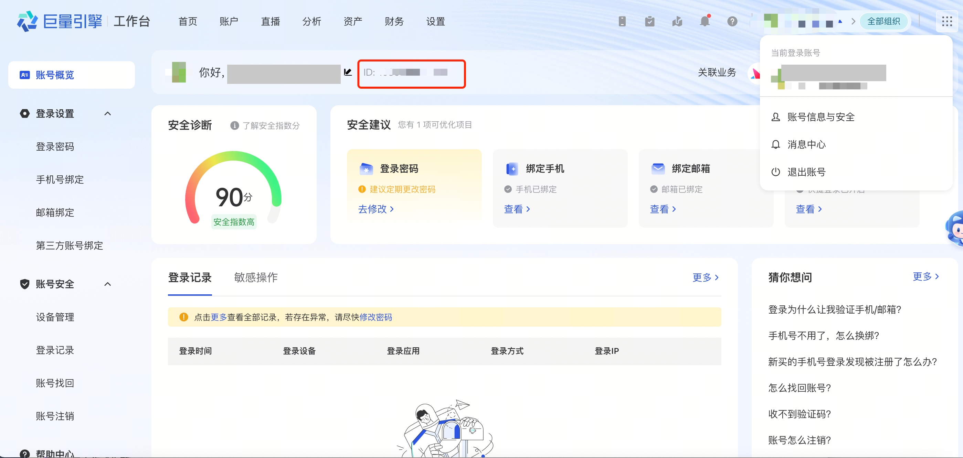This screenshot has width=963, height=458.
Task: Click the 绑定邮箱 card icon
Action: [x=658, y=169]
